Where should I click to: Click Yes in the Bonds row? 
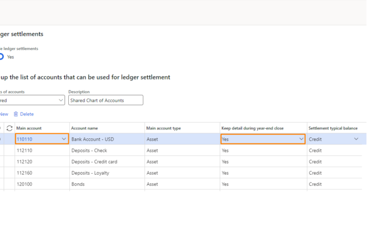point(225,184)
